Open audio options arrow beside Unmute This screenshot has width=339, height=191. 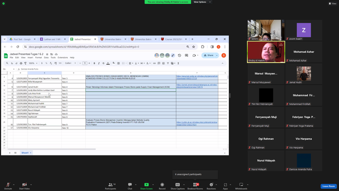pyautogui.click(x=14, y=185)
